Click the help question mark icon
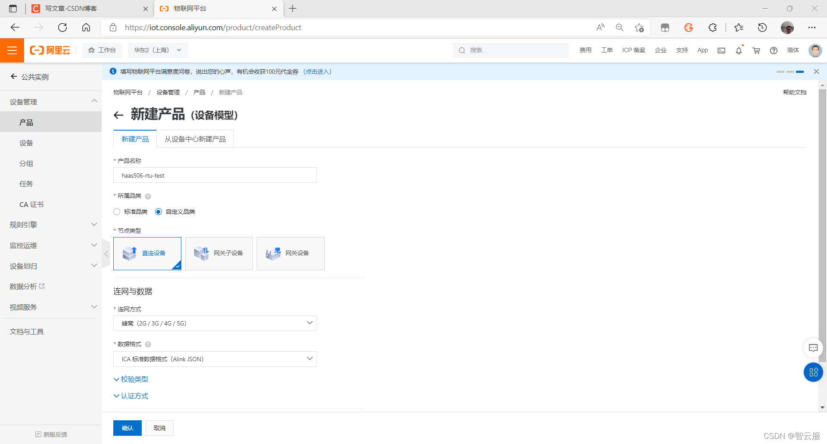This screenshot has height=444, width=827. click(x=774, y=50)
